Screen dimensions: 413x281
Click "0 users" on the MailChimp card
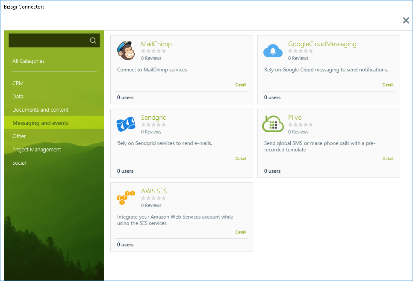(125, 98)
